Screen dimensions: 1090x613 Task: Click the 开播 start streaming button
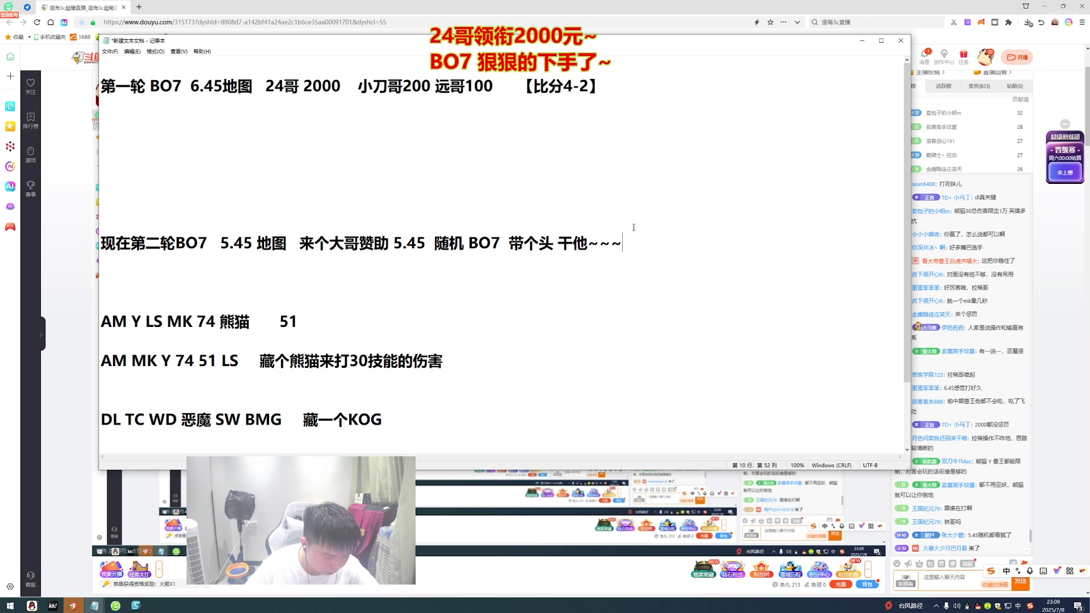(1017, 57)
